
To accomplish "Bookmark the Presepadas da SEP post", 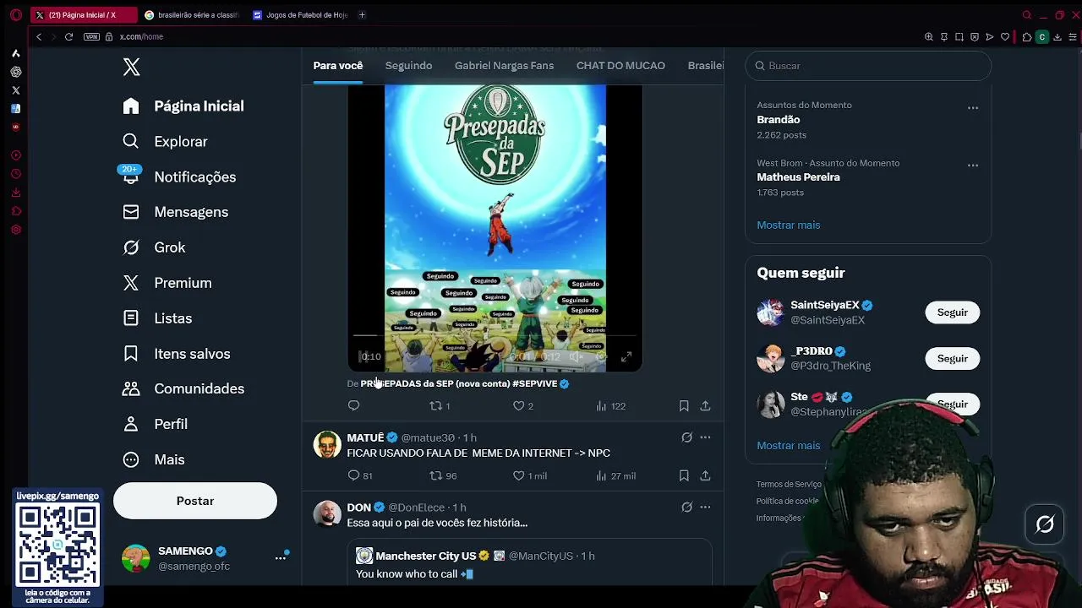I will click(x=684, y=406).
